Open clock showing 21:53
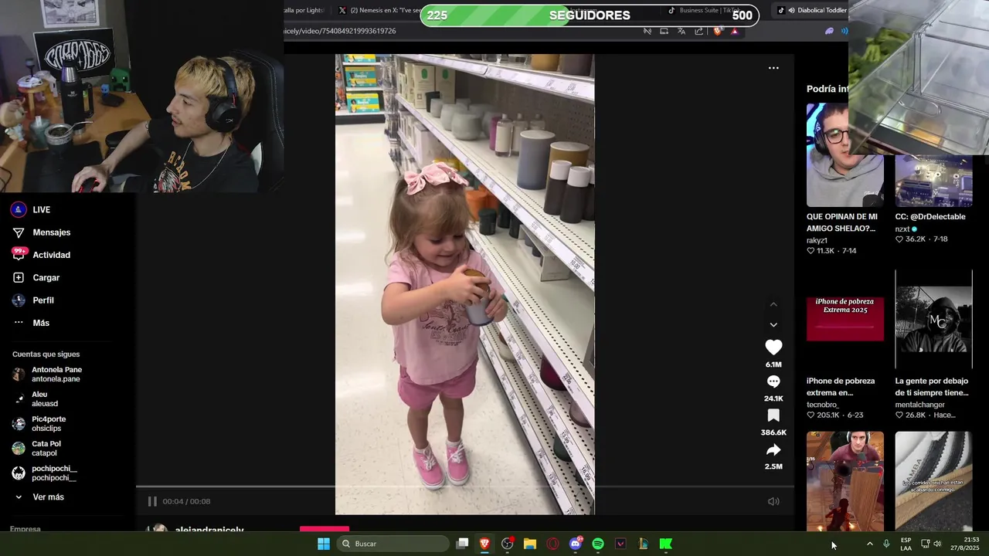Viewport: 989px width, 556px height. pos(965,544)
